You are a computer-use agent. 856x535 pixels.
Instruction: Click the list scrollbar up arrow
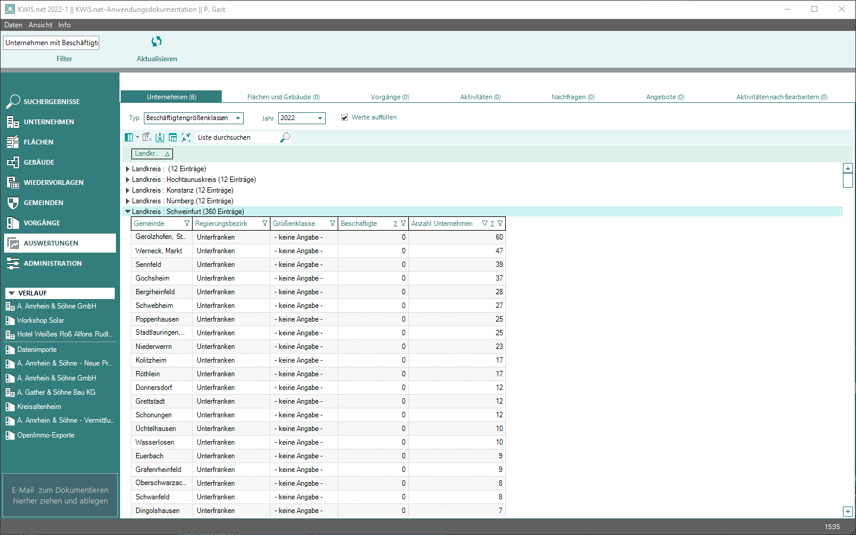pos(848,168)
